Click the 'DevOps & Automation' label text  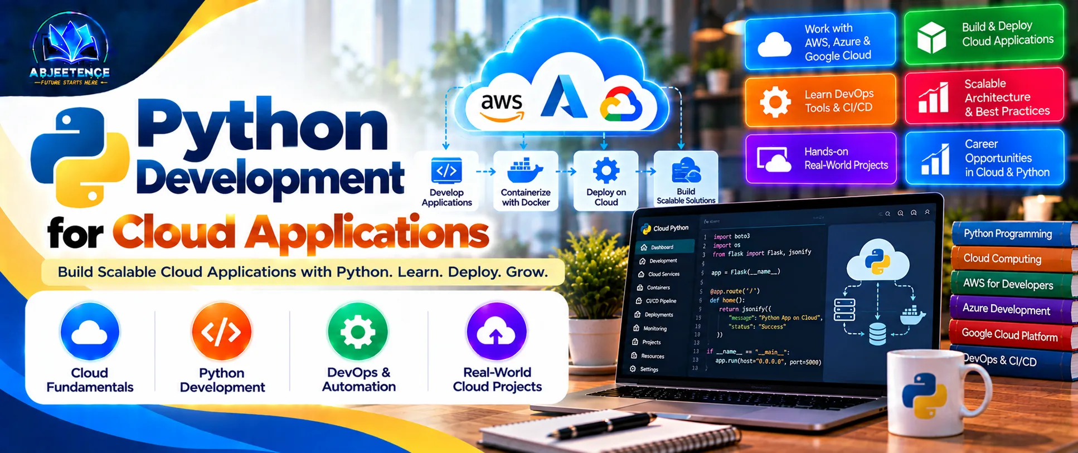pos(358,379)
